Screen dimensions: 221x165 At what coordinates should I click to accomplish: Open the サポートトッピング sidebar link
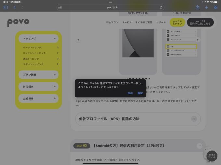(41, 64)
